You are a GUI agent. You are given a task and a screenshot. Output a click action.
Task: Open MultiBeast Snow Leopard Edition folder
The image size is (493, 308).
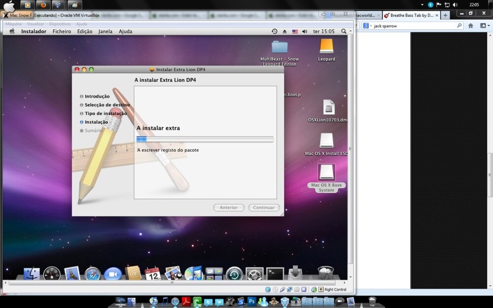[x=280, y=47]
